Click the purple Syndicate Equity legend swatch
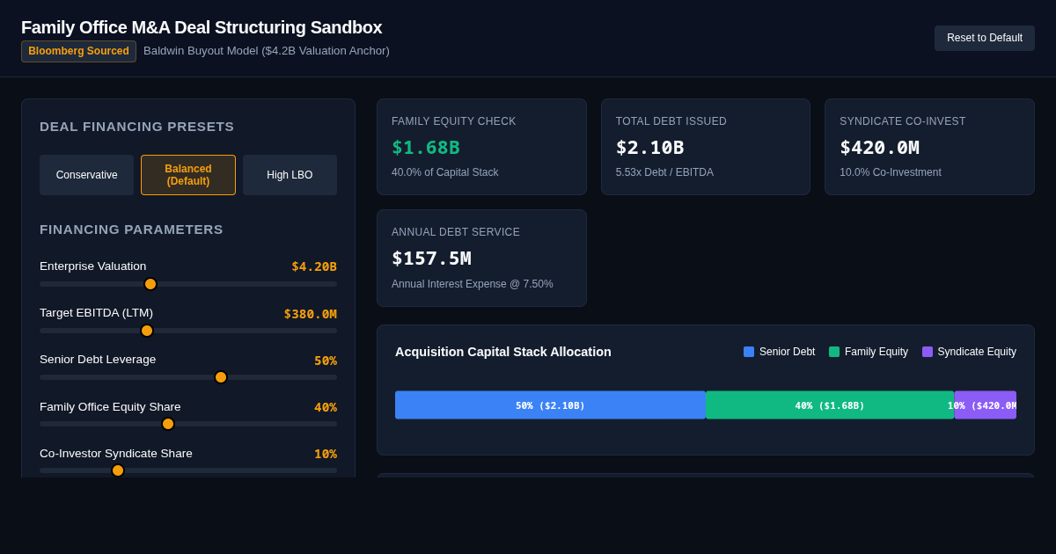The height and width of the screenshot is (554, 1056). (x=928, y=352)
